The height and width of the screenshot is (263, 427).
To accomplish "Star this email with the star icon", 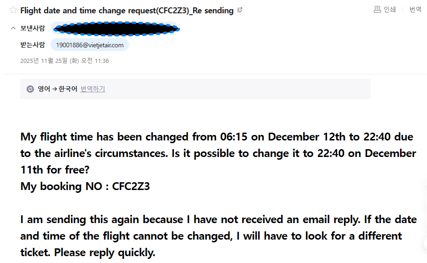I will pos(13,10).
